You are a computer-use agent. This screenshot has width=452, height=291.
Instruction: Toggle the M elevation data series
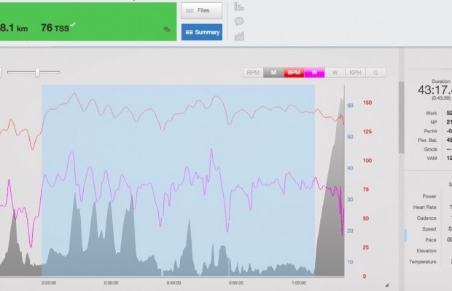[273, 73]
